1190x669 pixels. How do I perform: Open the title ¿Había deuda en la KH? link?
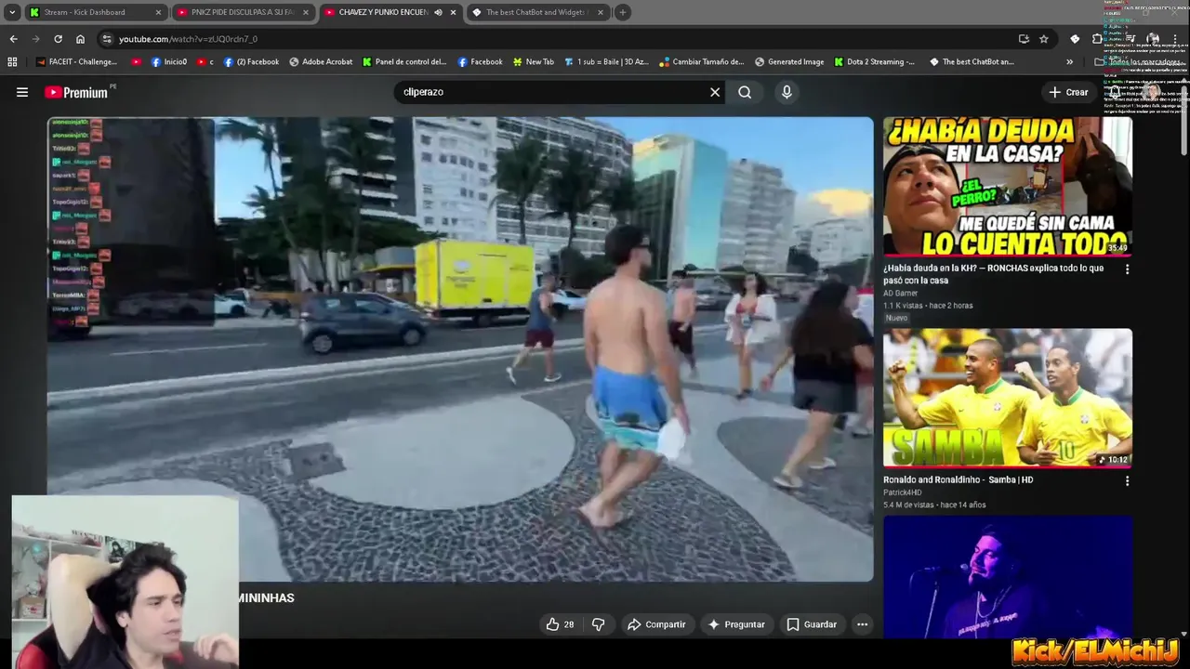[994, 274]
